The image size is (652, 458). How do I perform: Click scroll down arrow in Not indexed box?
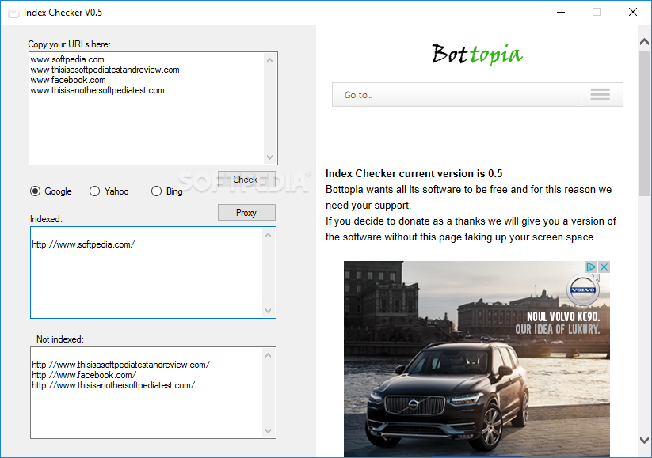pyautogui.click(x=269, y=430)
